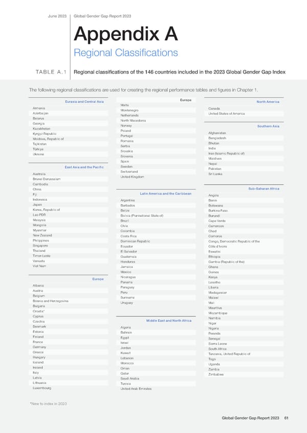Select the Southern Asia region header

coord(268,126)
